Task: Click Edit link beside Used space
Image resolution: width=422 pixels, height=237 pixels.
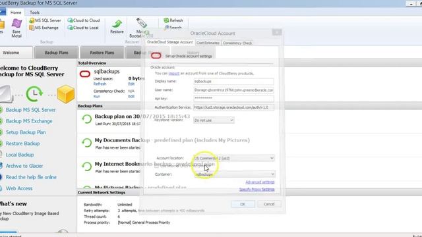Action: click(131, 84)
